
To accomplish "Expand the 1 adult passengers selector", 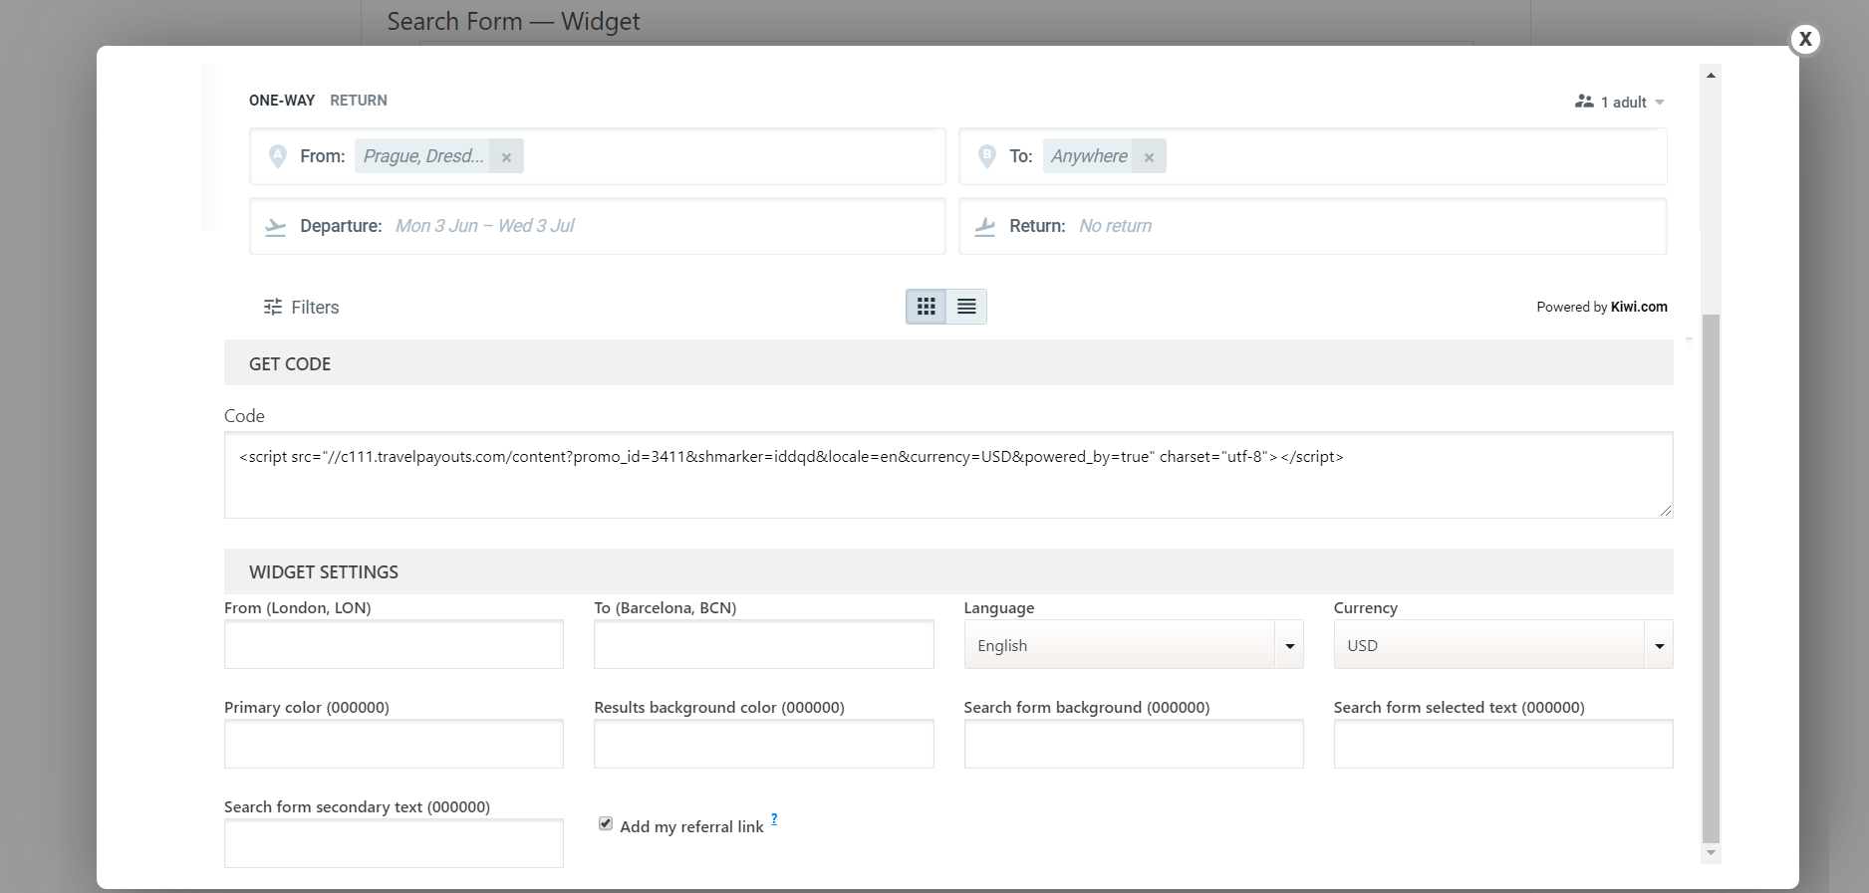I will 1620,103.
